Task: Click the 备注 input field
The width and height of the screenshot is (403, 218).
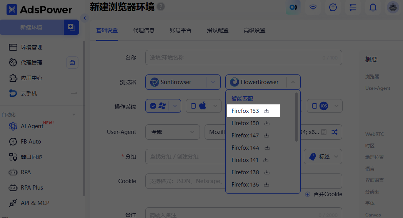Action: 244,213
